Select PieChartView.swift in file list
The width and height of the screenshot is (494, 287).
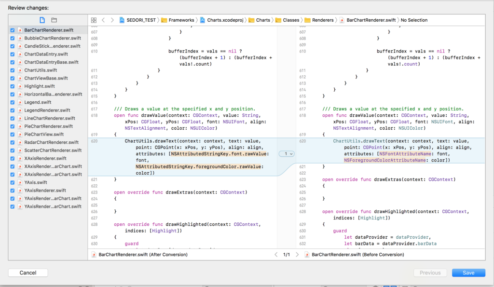44,134
